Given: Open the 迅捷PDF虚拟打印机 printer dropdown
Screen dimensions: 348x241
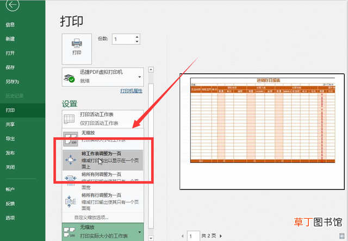Looking at the screenshot, I should 103,77.
